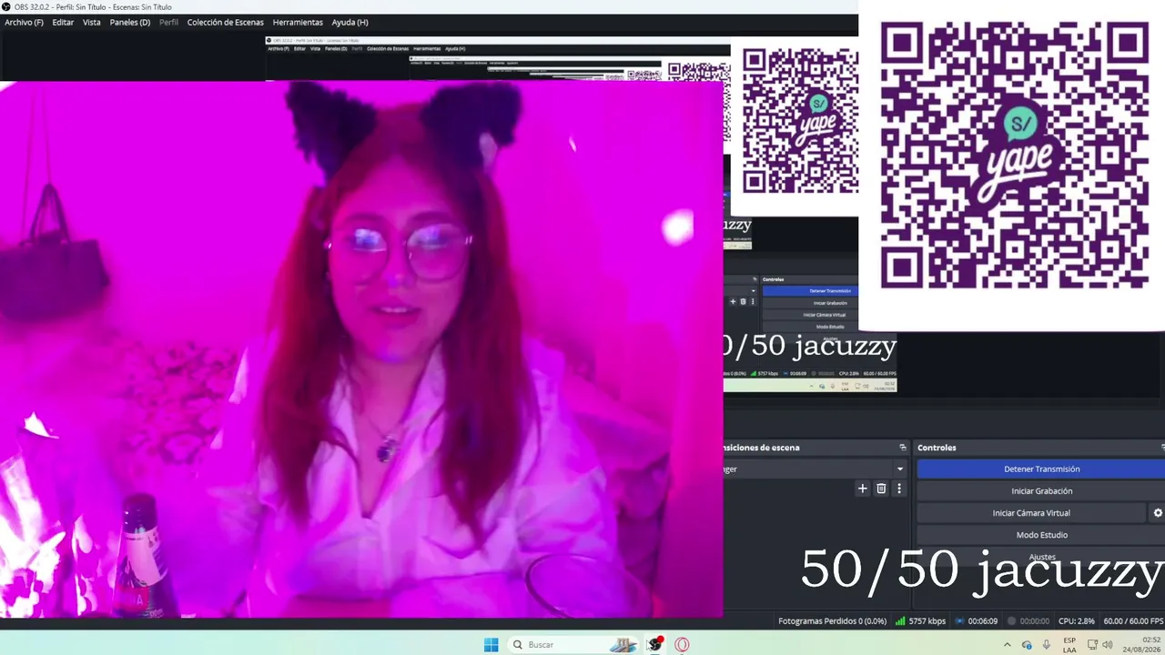Open OBS Studio from the taskbar

click(x=654, y=645)
